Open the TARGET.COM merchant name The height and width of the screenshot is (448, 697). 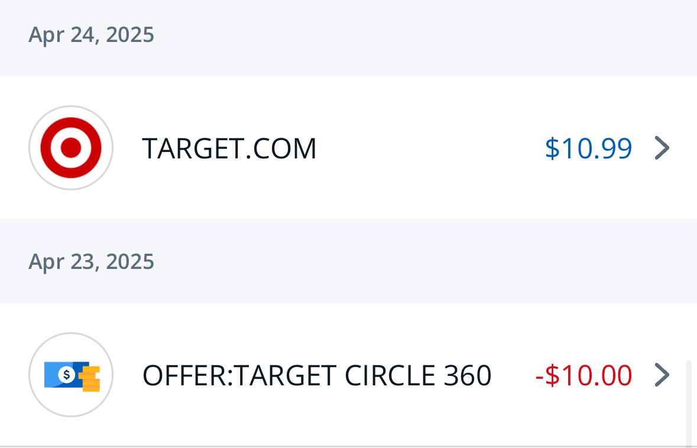click(x=229, y=148)
